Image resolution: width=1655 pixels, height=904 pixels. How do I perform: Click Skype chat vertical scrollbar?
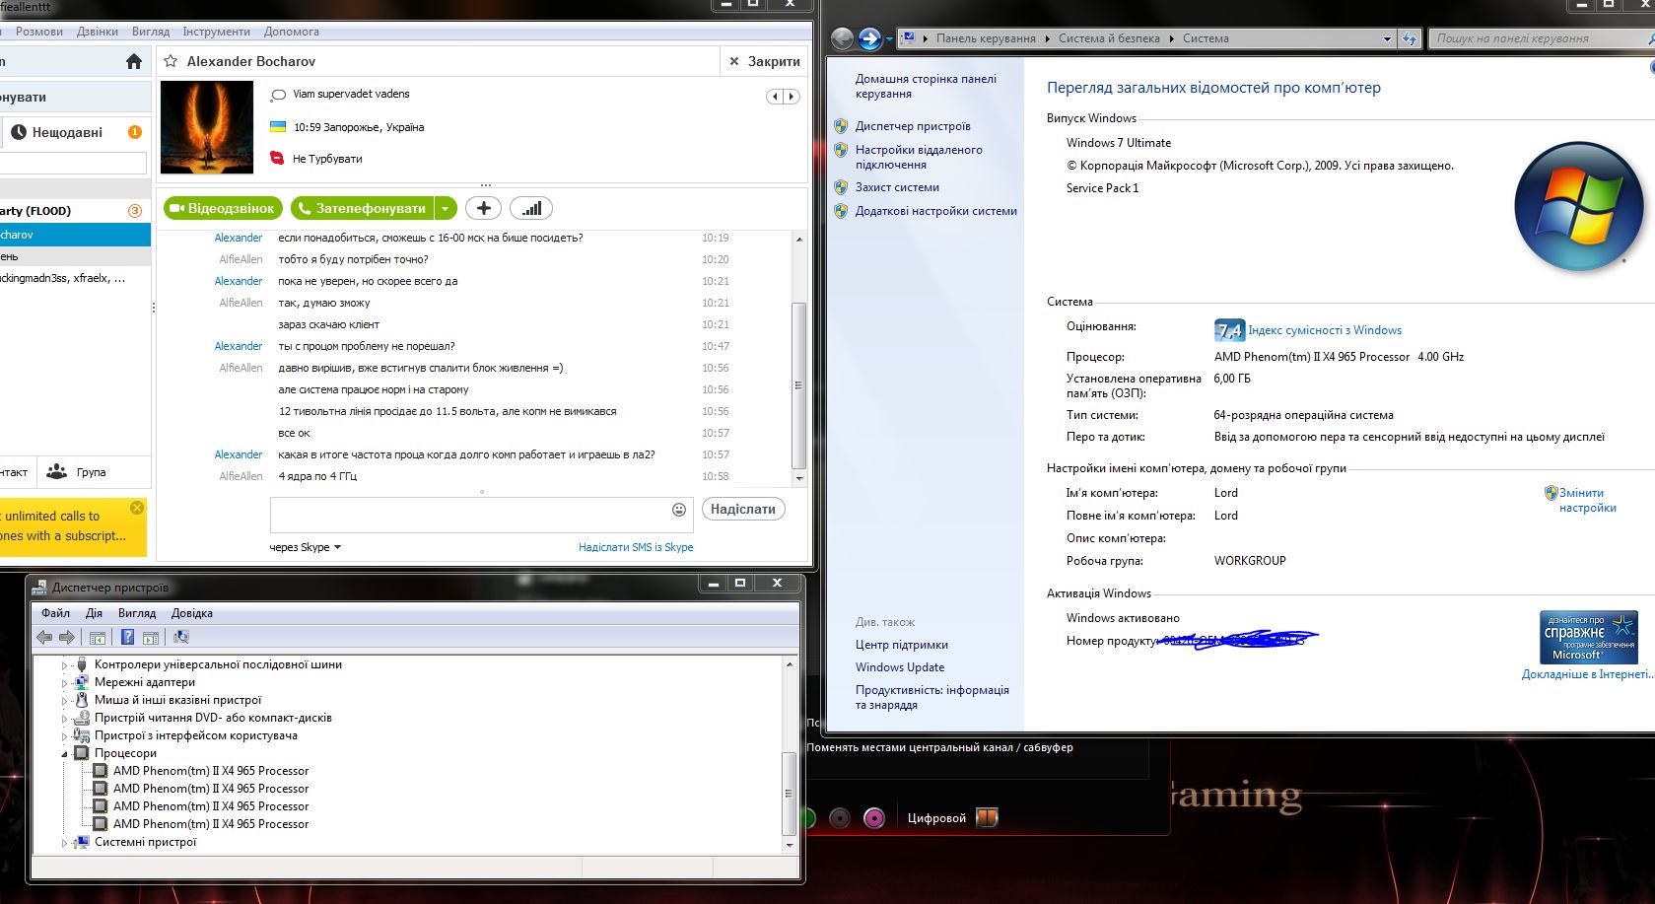tap(799, 384)
